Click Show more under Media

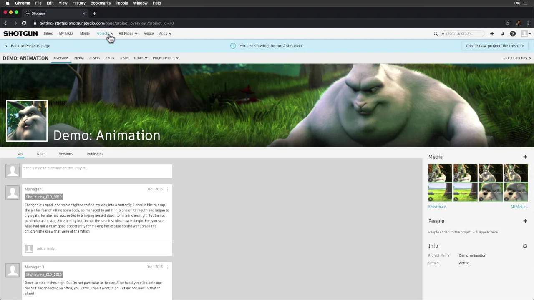coord(437,207)
